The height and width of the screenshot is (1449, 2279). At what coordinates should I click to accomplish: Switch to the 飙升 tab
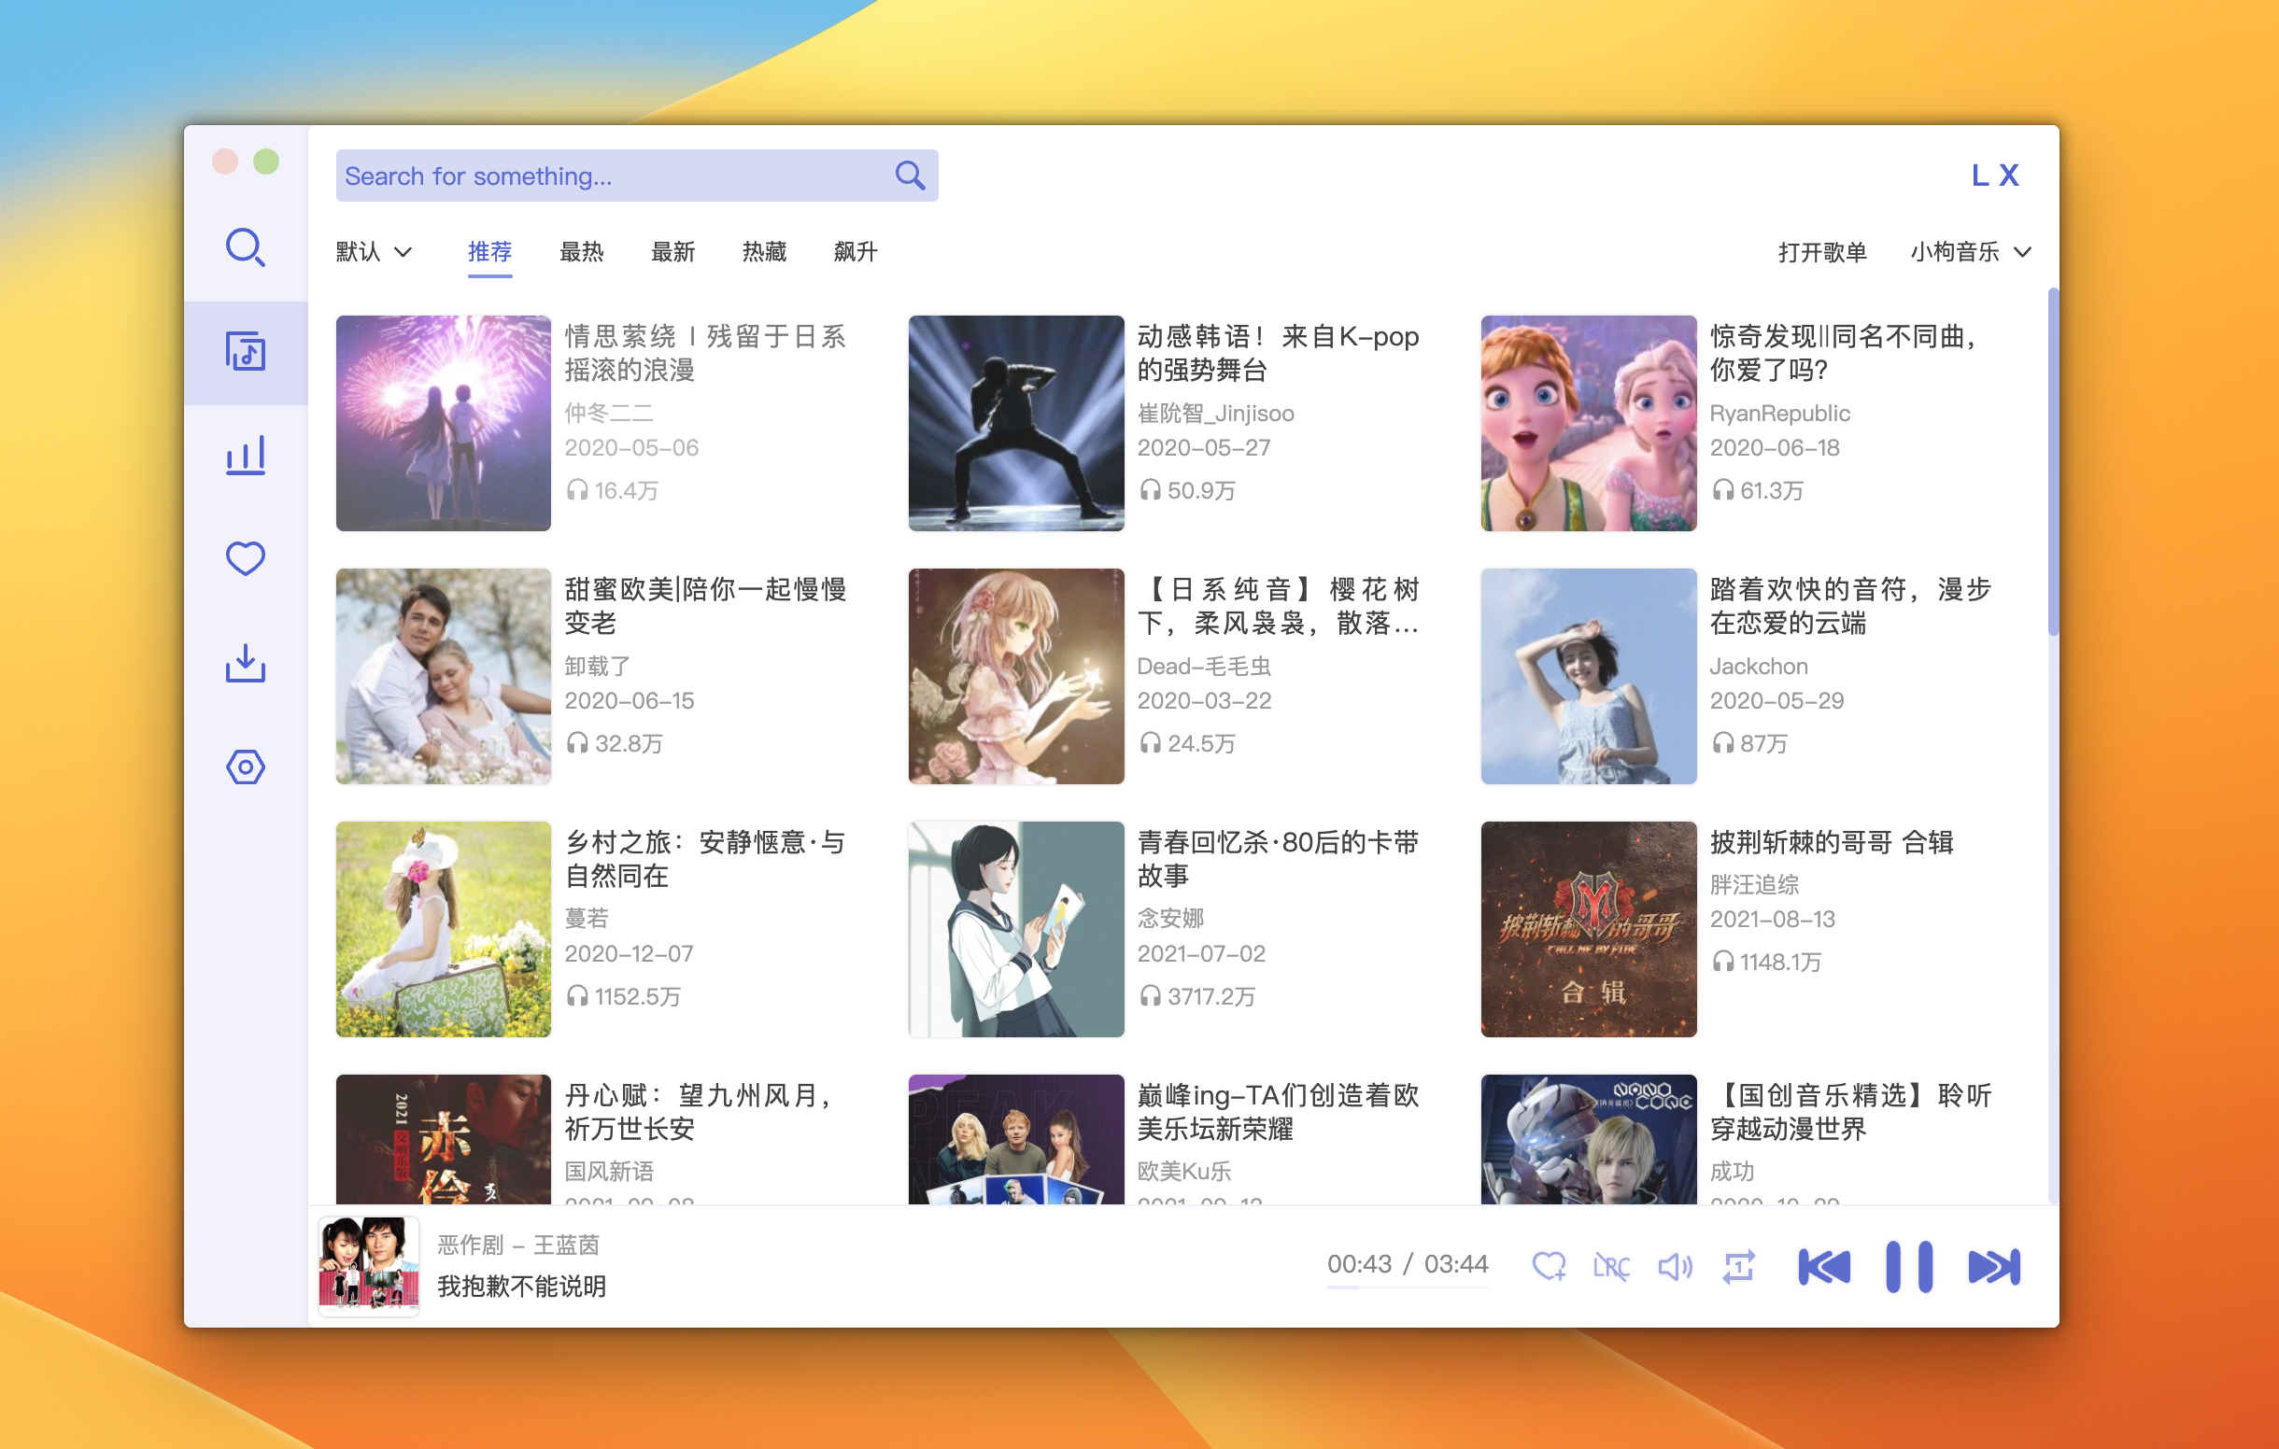(855, 251)
